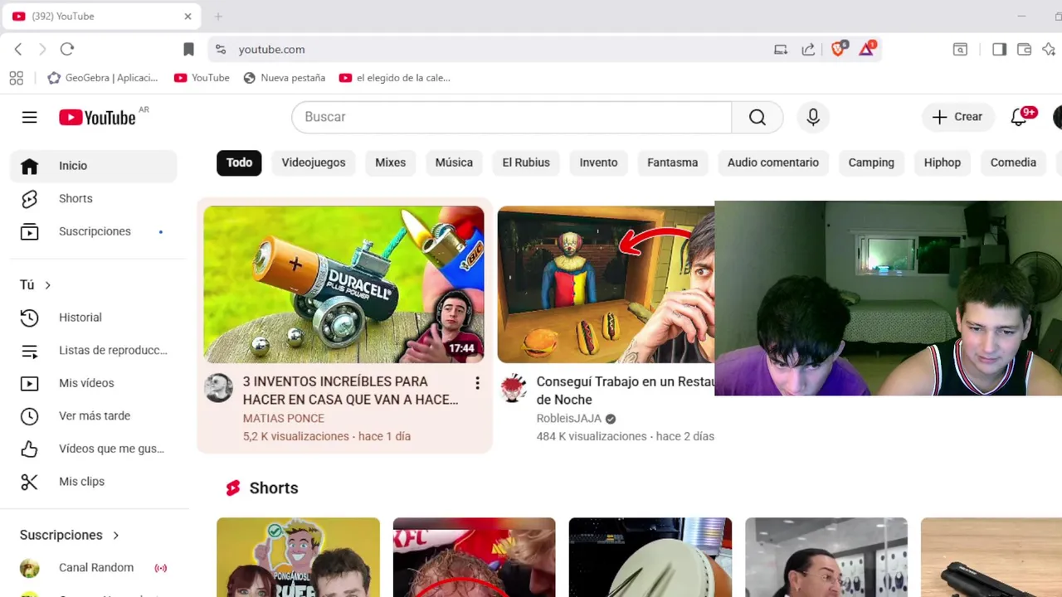The width and height of the screenshot is (1062, 597).
Task: Click the MATIAS PONCE channel avatar
Action: pos(219,388)
